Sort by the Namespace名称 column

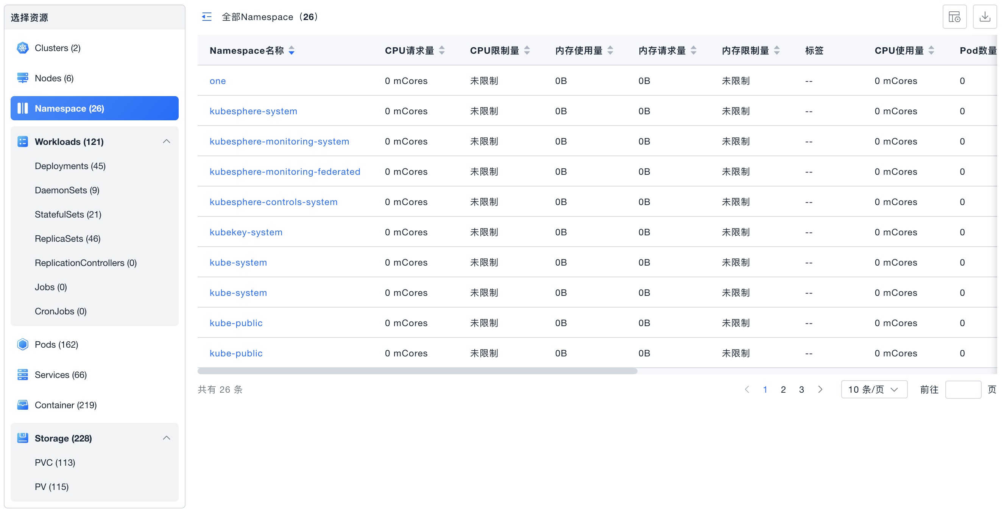click(x=291, y=50)
